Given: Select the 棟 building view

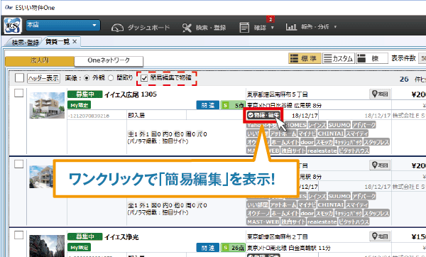Looking at the screenshot, I should (372, 58).
